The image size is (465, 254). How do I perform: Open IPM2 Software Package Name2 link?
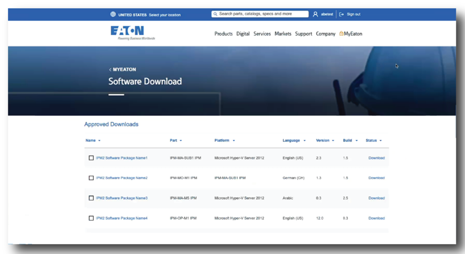(x=122, y=178)
